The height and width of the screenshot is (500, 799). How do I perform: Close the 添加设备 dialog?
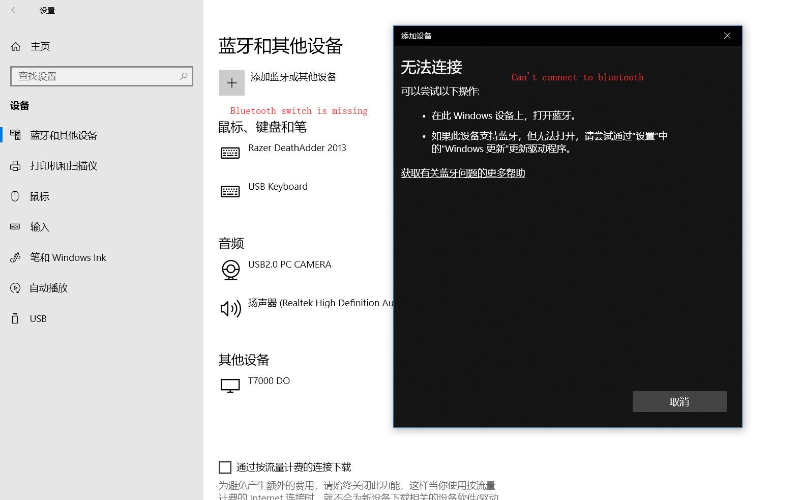pos(727,36)
